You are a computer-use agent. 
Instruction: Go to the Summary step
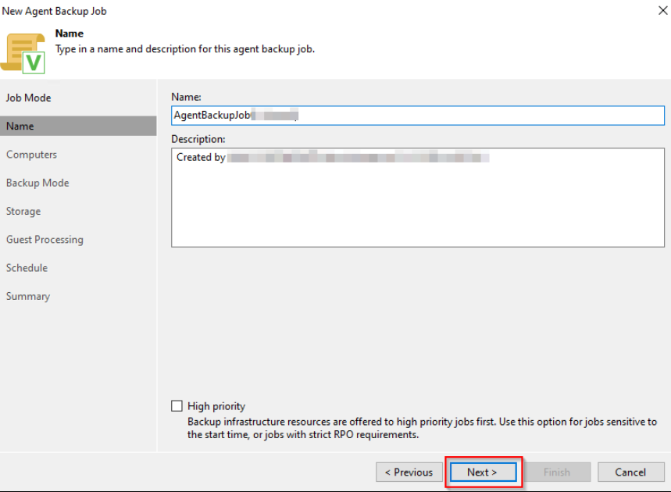tap(28, 296)
